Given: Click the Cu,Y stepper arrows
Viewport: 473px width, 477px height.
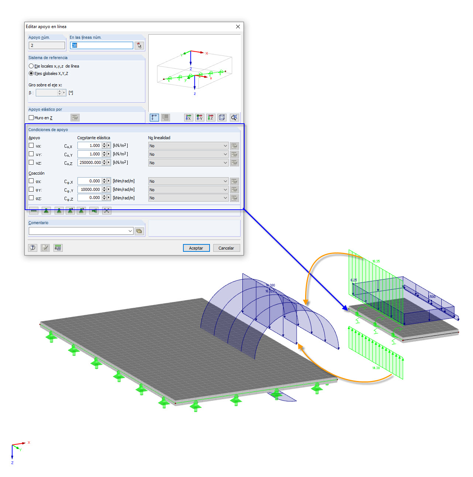Looking at the screenshot, I should 104,154.
